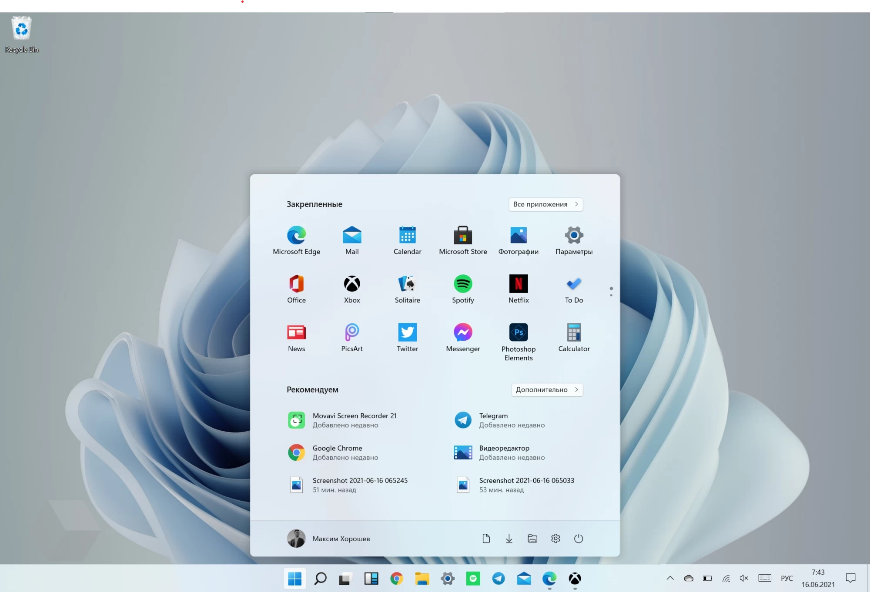The width and height of the screenshot is (870, 592).
Task: Launch Calendar from pinned apps
Action: (407, 240)
